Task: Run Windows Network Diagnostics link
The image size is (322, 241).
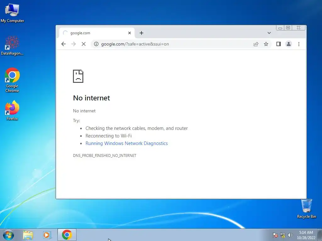Action: pyautogui.click(x=126, y=143)
